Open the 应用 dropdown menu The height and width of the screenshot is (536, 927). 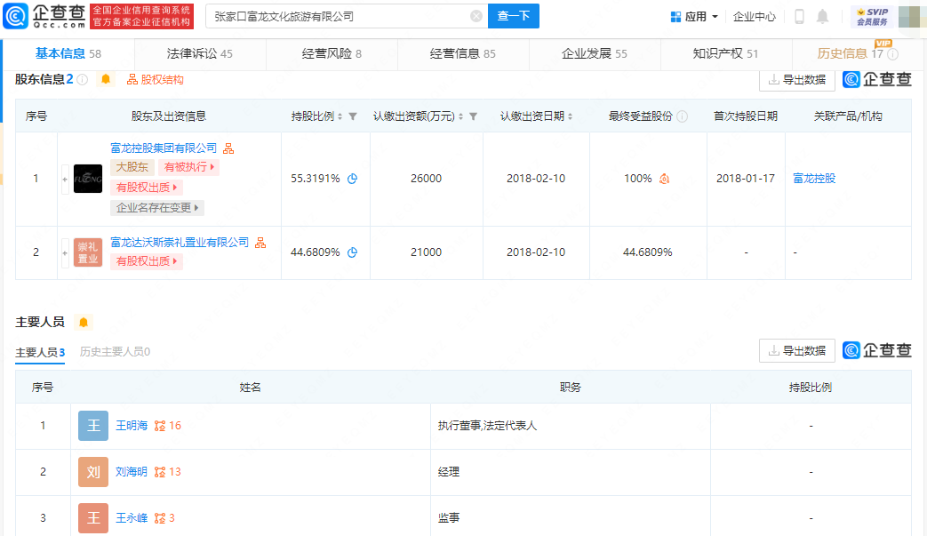(x=695, y=17)
